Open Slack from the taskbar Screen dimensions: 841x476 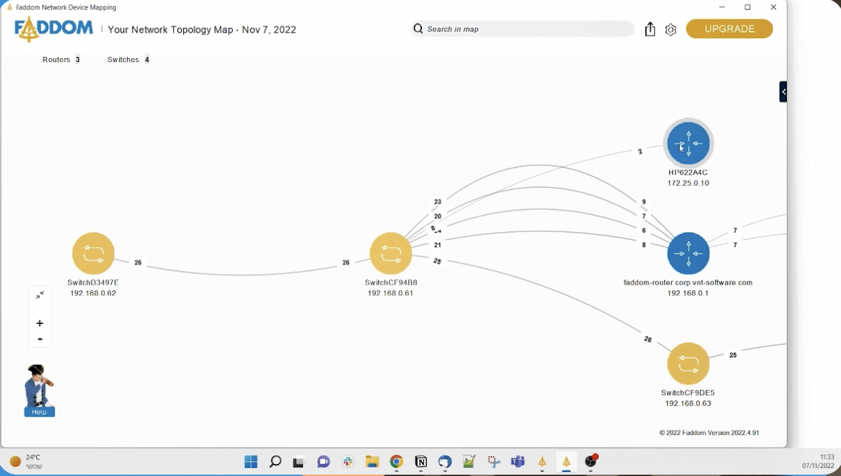[348, 462]
